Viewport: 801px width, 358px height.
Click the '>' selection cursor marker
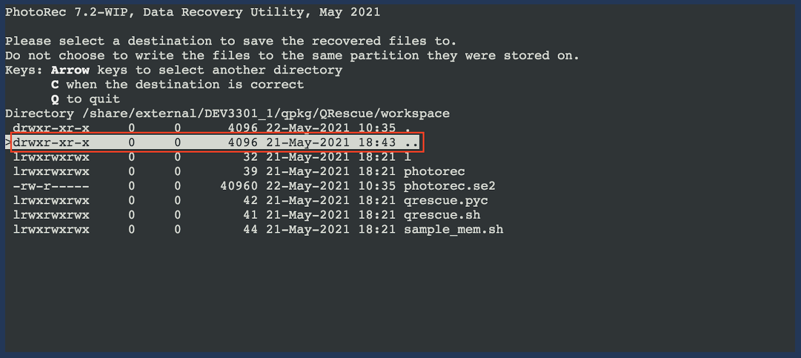(8, 143)
